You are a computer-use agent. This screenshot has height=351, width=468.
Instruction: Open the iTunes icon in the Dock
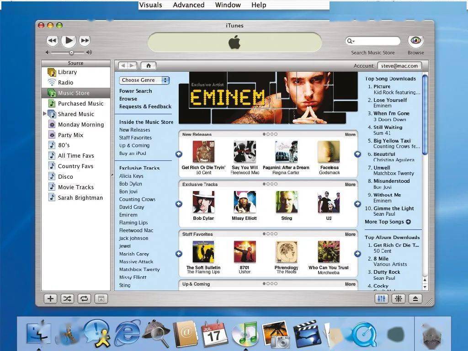coord(245,334)
